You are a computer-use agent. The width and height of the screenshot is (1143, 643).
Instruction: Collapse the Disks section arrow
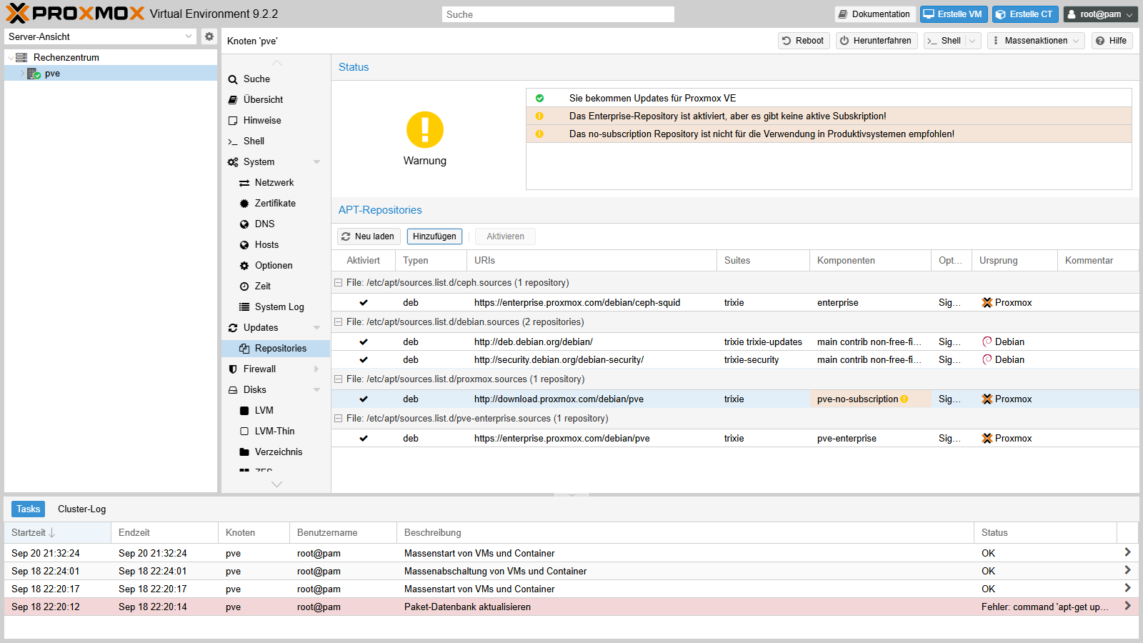(316, 390)
